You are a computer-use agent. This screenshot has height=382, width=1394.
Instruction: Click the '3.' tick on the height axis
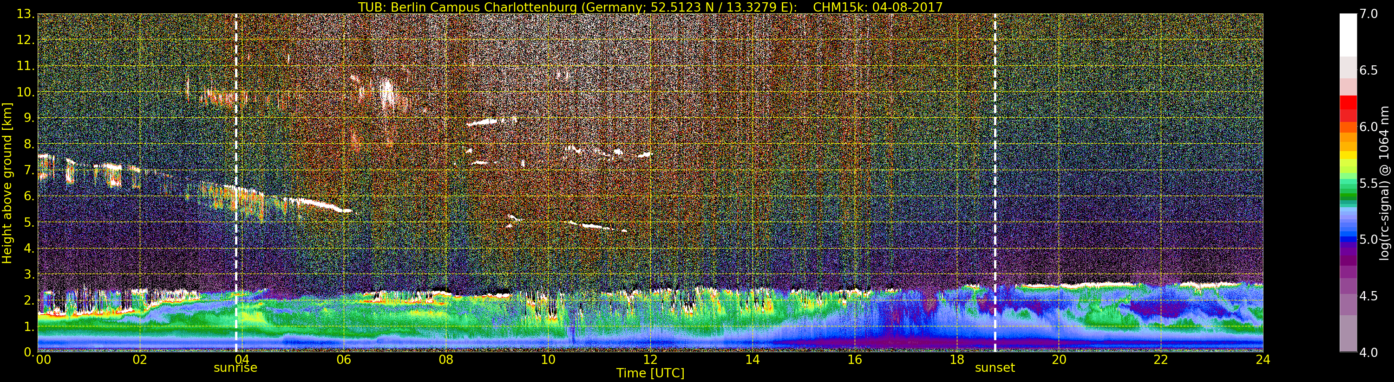tap(29, 274)
